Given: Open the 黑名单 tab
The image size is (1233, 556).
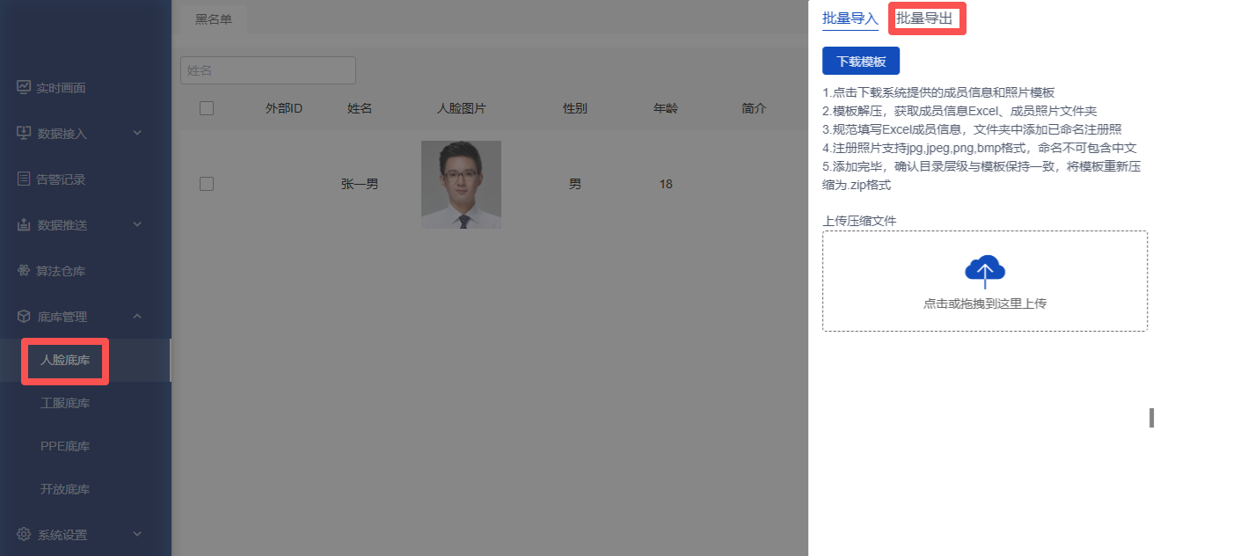Looking at the screenshot, I should [214, 19].
